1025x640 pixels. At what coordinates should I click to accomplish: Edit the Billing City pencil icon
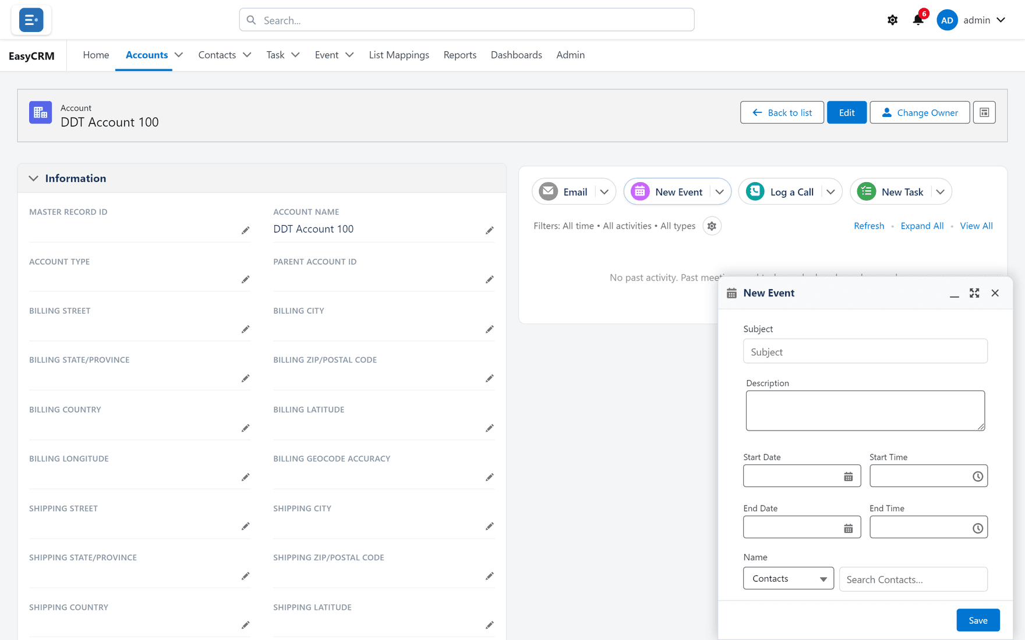(x=490, y=329)
